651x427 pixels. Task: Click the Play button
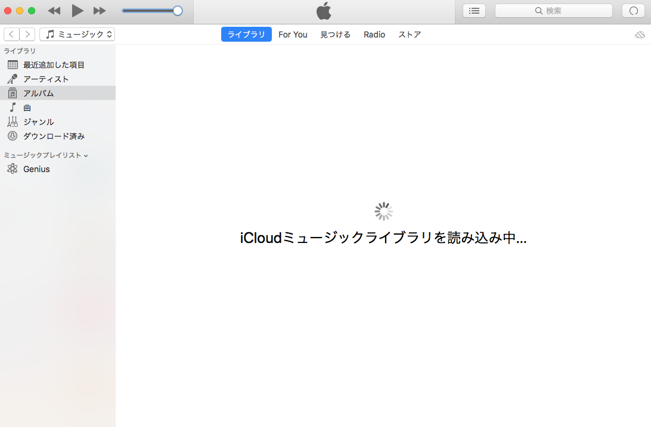(x=77, y=11)
